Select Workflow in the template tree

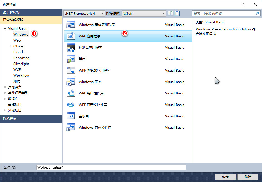point(21,76)
